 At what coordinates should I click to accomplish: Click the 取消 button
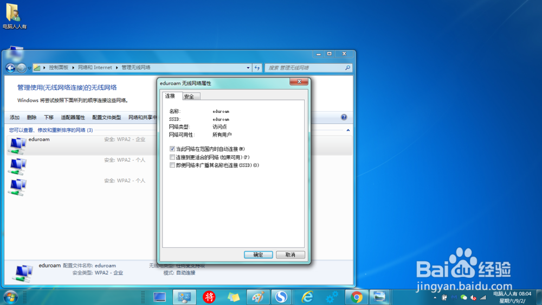291,255
